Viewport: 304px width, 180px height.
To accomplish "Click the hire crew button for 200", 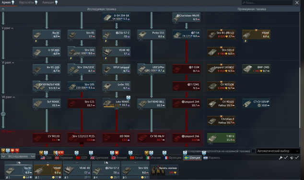I will coord(164,170).
